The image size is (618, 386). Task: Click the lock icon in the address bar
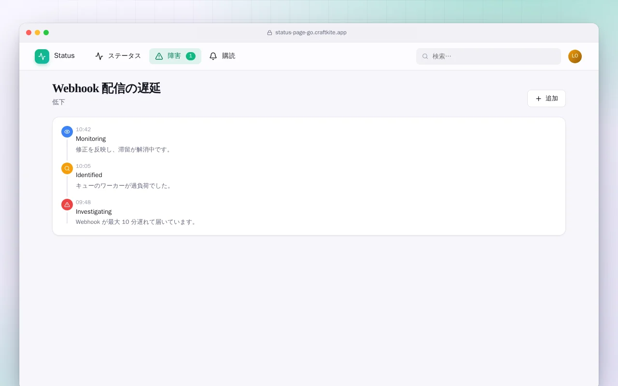[x=269, y=33]
